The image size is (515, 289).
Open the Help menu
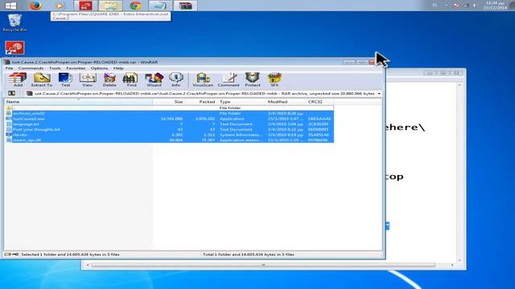[118, 68]
